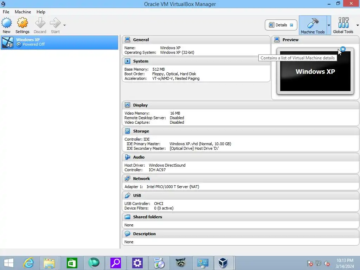Screen dimensions: 360x270
Task: Expand the Start button dropdown arrow
Action: [65, 25]
